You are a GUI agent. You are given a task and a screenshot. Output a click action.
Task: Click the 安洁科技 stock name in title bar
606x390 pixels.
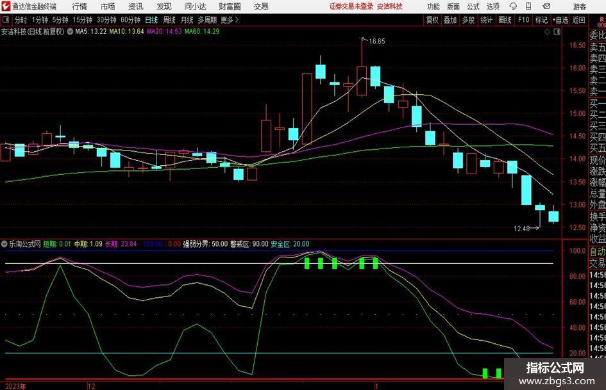(x=390, y=6)
